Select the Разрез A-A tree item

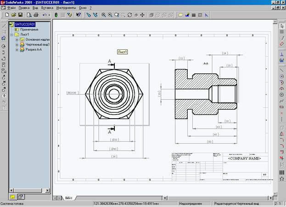click(34, 50)
